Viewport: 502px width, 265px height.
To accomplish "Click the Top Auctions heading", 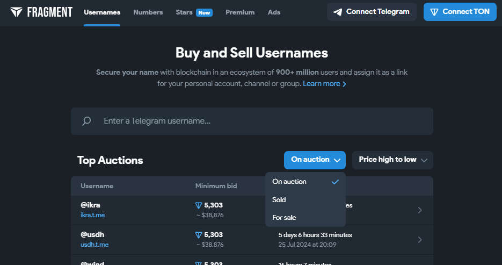I will 110,160.
